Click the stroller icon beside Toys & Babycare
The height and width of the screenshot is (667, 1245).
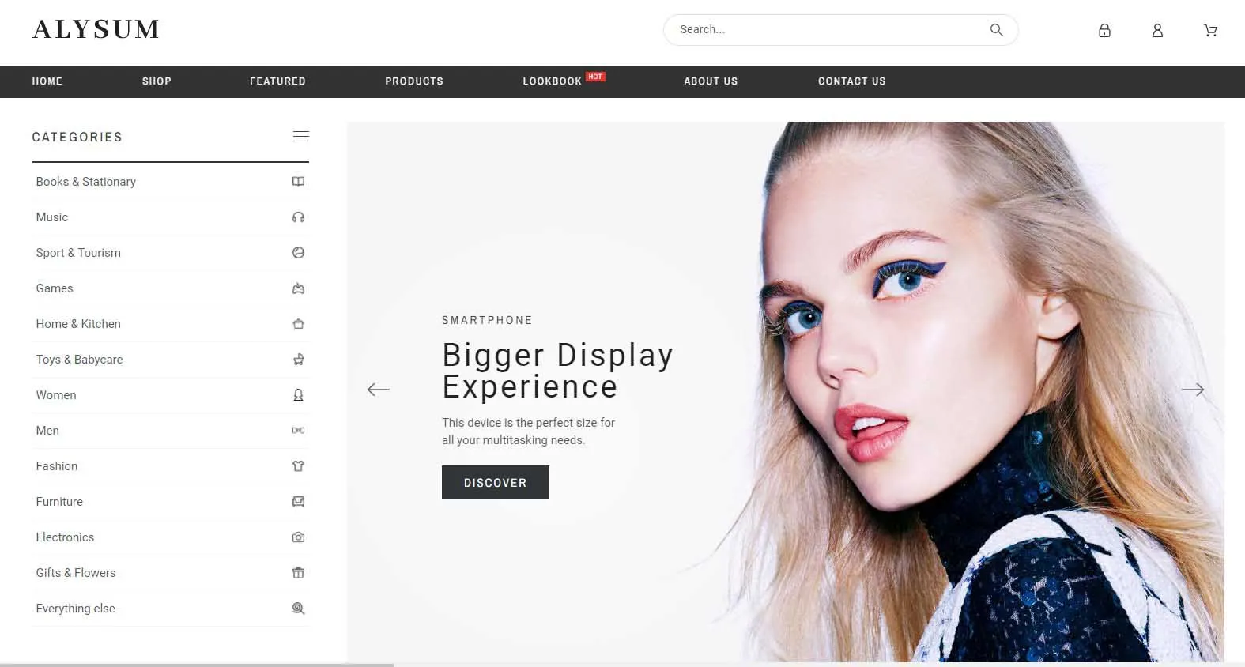pos(298,360)
